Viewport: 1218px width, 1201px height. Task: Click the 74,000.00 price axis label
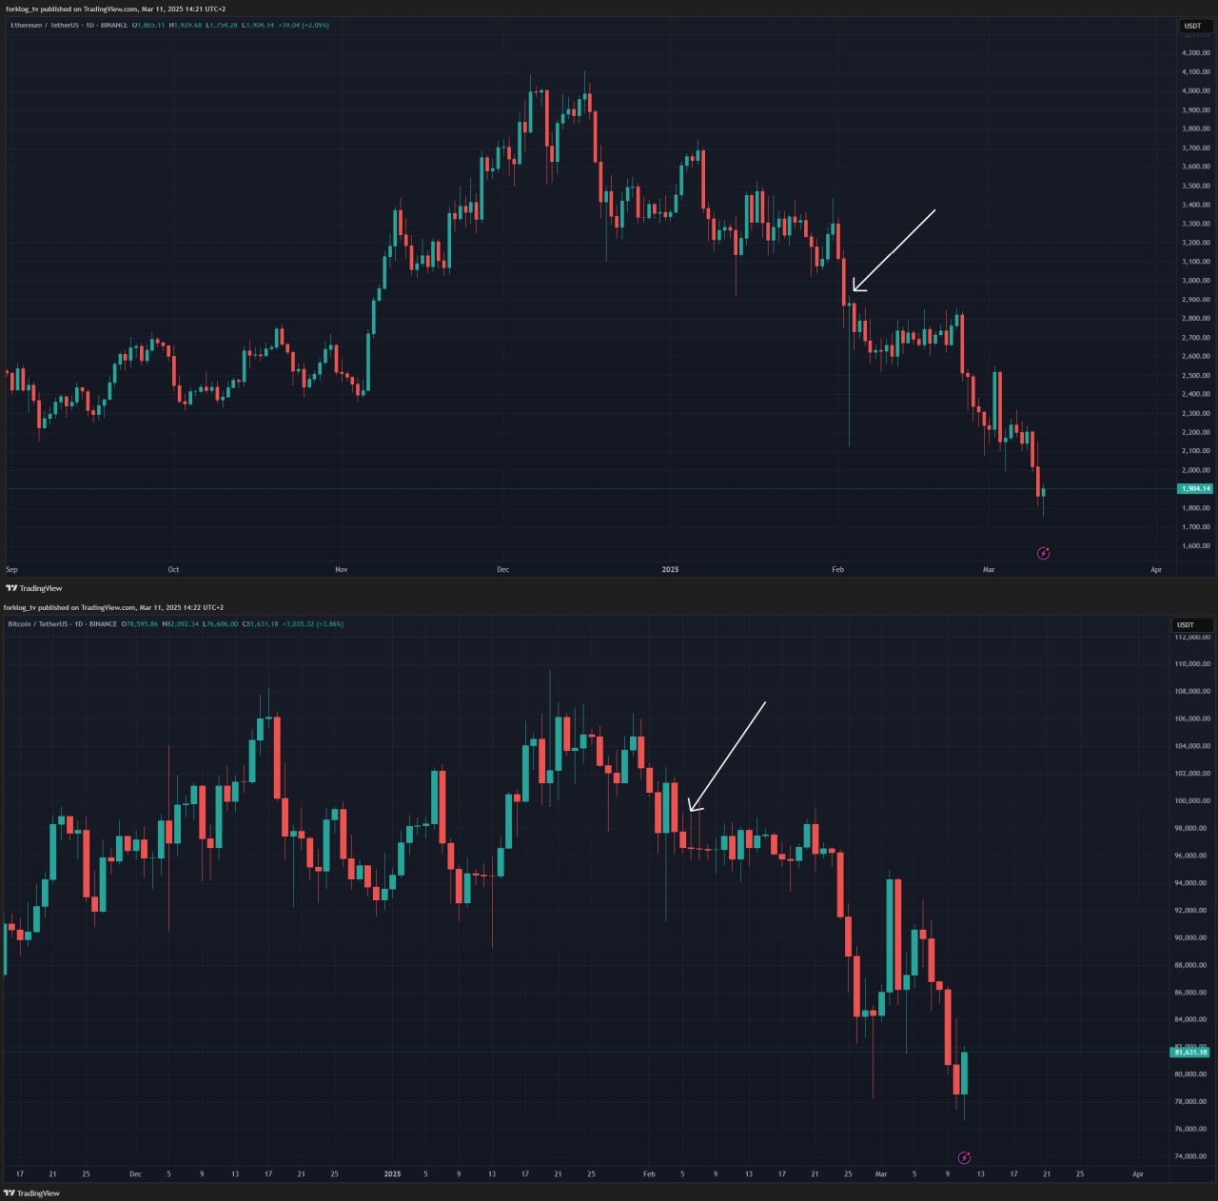(1192, 1157)
